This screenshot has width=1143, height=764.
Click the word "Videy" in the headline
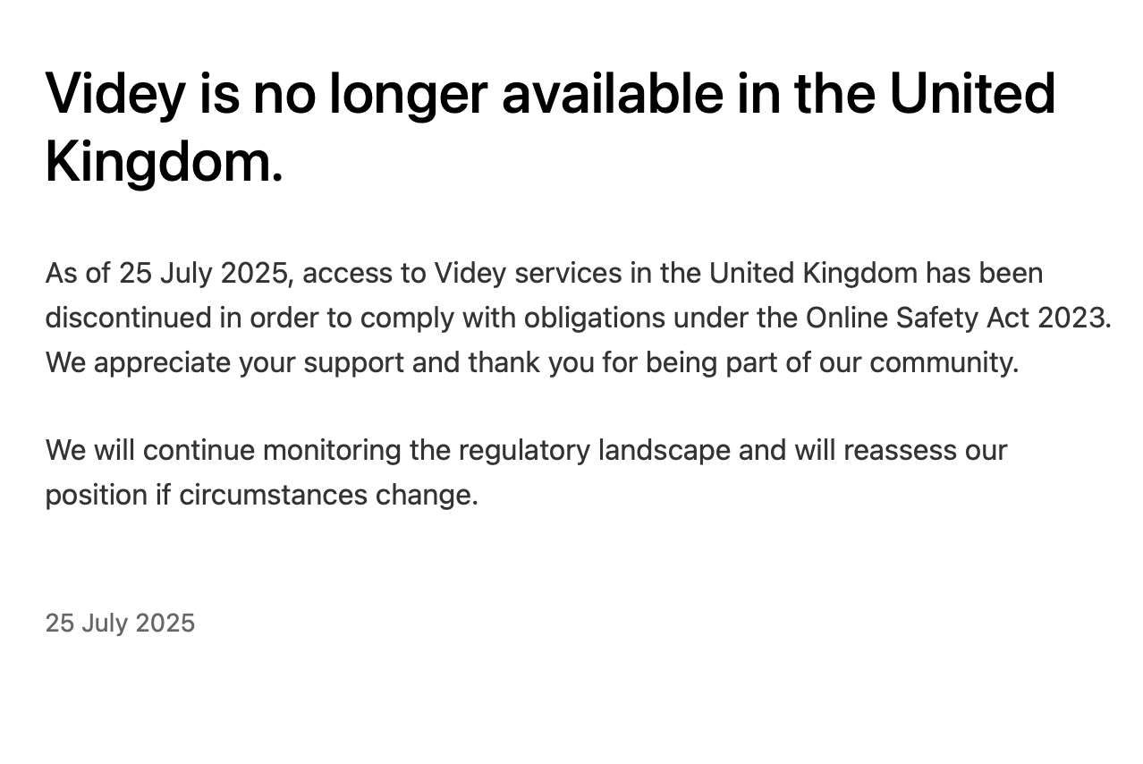coord(115,94)
